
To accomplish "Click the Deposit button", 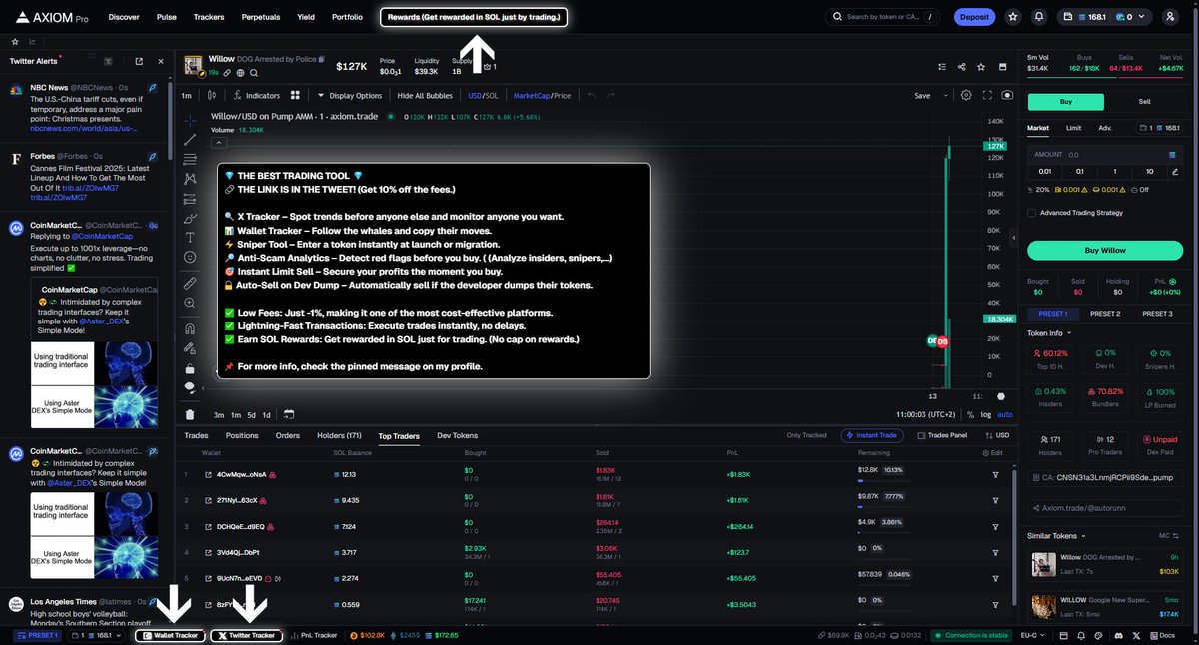I will tap(973, 17).
